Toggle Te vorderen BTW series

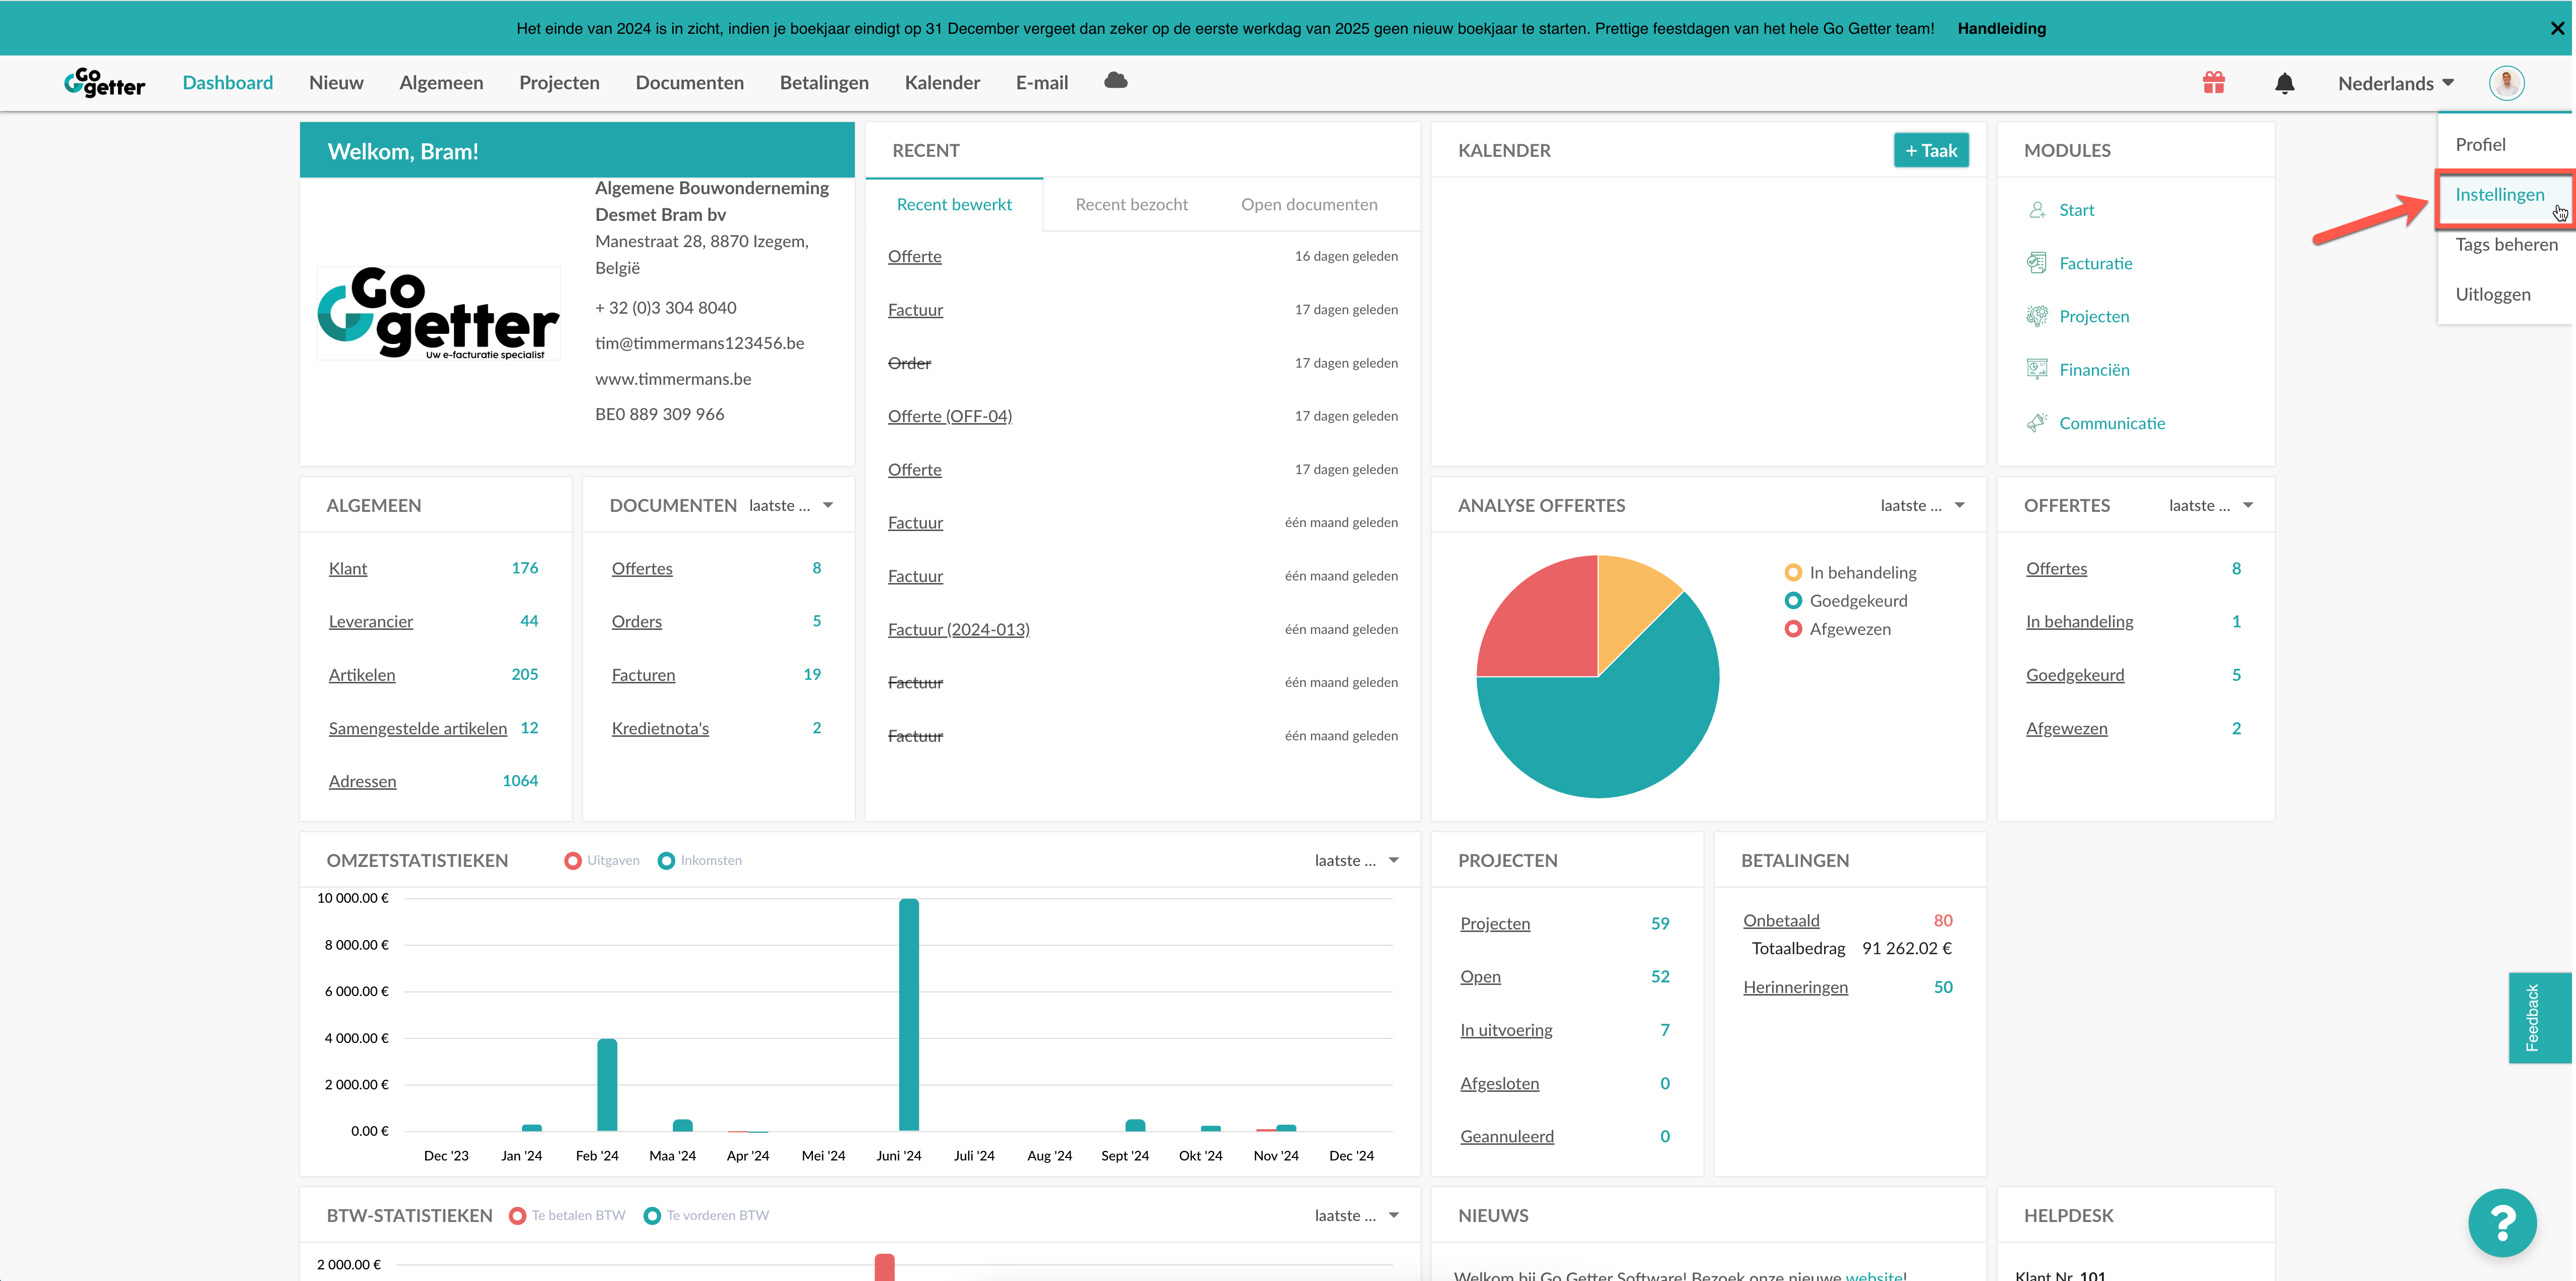[707, 1216]
